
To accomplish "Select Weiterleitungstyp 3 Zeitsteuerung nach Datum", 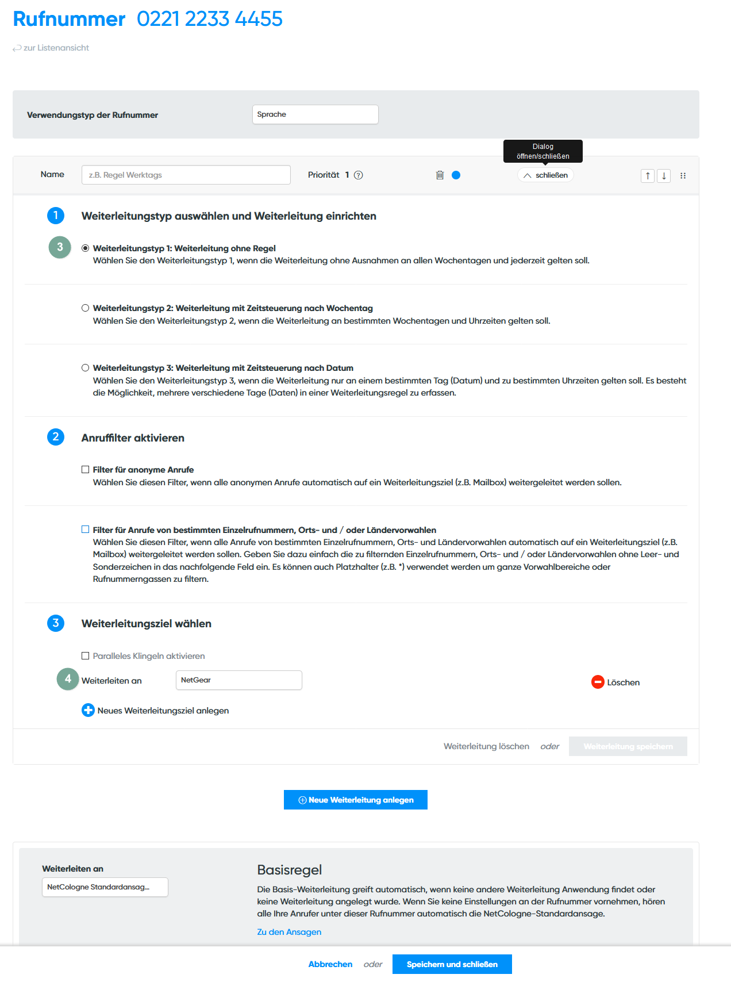I will click(x=86, y=368).
